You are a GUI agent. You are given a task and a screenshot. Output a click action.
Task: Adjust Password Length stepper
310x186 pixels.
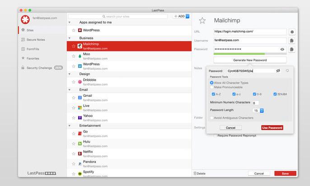click(262, 110)
